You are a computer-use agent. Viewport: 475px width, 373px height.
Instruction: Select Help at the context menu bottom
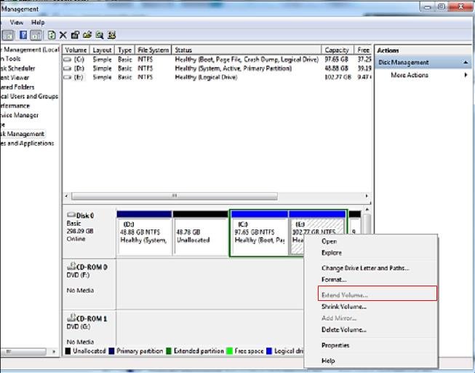[328, 361]
